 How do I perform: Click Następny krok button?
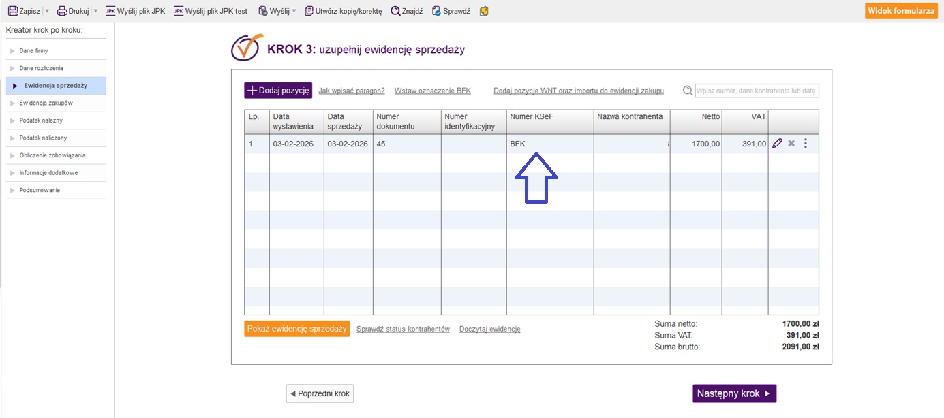[734, 393]
